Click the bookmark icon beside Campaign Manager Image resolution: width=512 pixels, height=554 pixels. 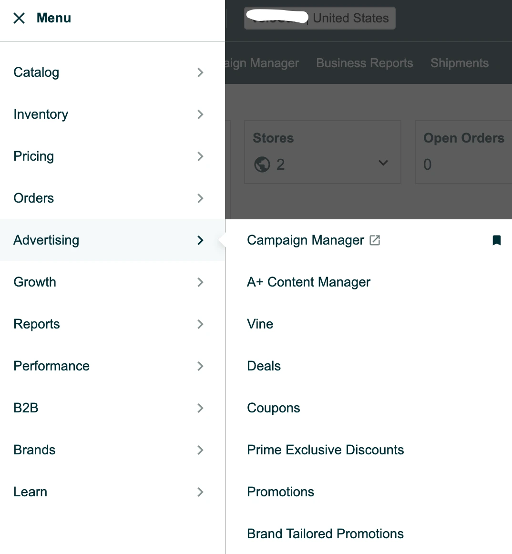click(496, 240)
